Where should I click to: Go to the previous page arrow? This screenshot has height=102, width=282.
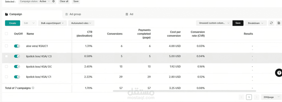click(242, 97)
